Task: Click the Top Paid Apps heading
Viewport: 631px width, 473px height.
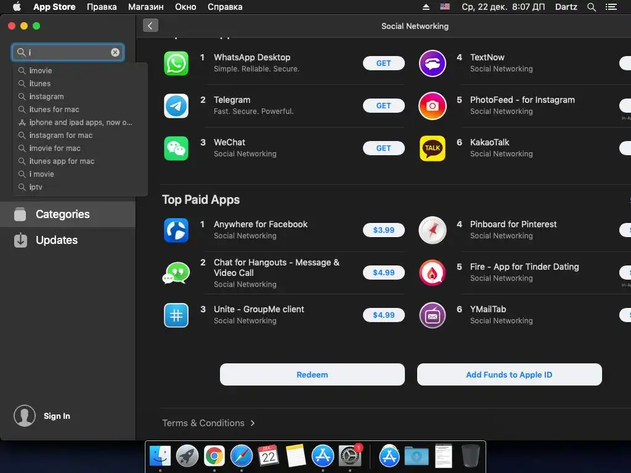Action: (x=201, y=200)
